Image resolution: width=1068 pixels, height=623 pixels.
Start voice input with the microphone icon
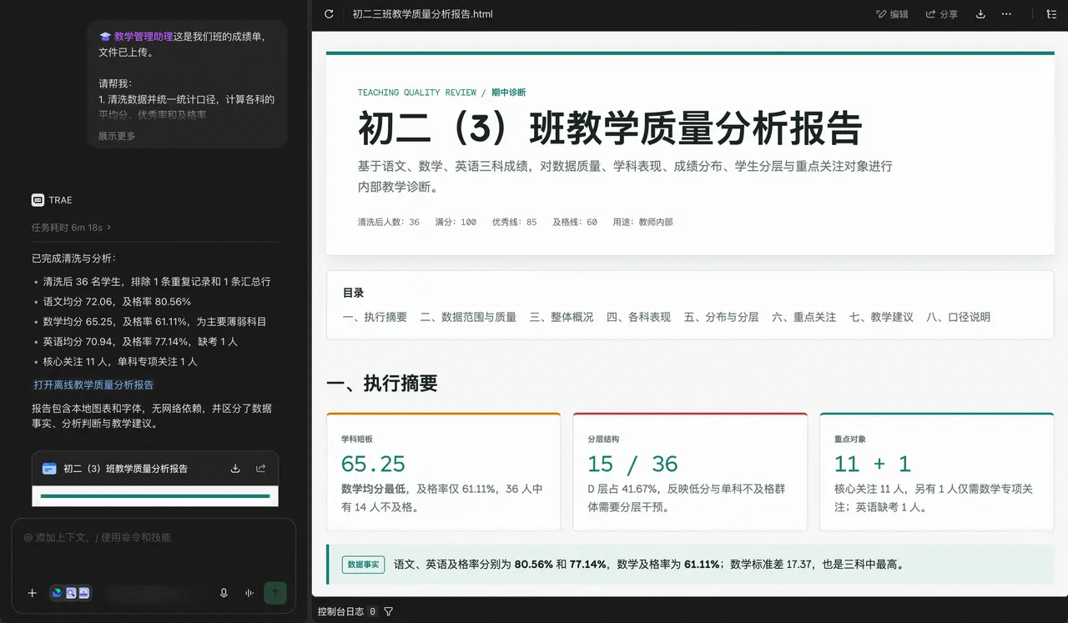224,593
